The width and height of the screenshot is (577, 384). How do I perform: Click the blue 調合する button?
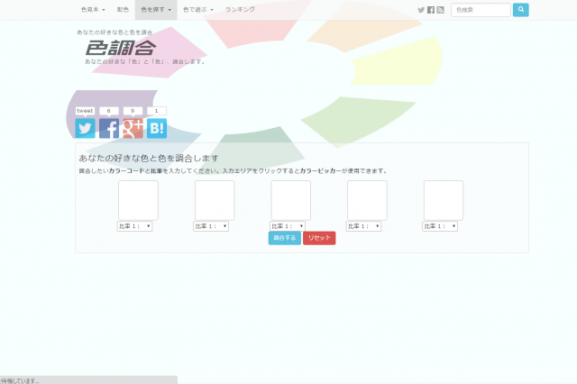pos(285,238)
